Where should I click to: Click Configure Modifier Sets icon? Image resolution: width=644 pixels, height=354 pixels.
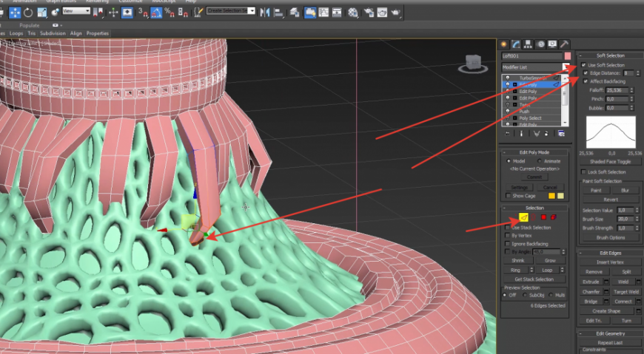pyautogui.click(x=561, y=134)
